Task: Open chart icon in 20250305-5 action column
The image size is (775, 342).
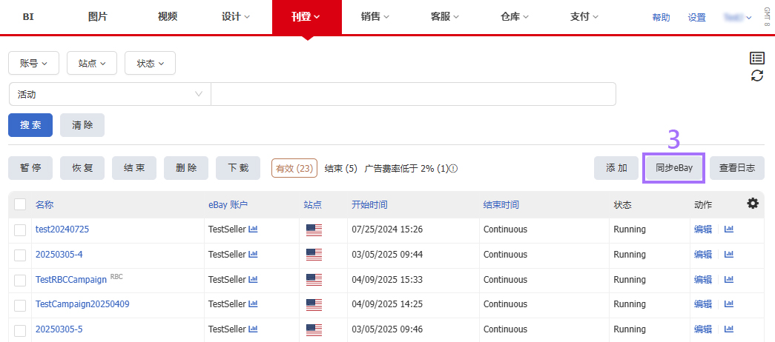Action: (729, 329)
